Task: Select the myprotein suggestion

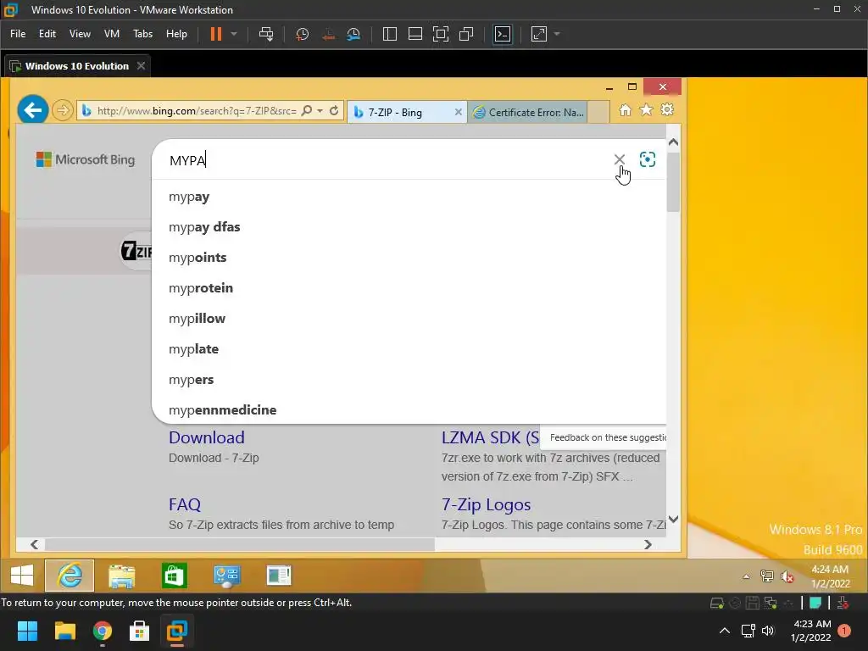Action: [x=409, y=288]
